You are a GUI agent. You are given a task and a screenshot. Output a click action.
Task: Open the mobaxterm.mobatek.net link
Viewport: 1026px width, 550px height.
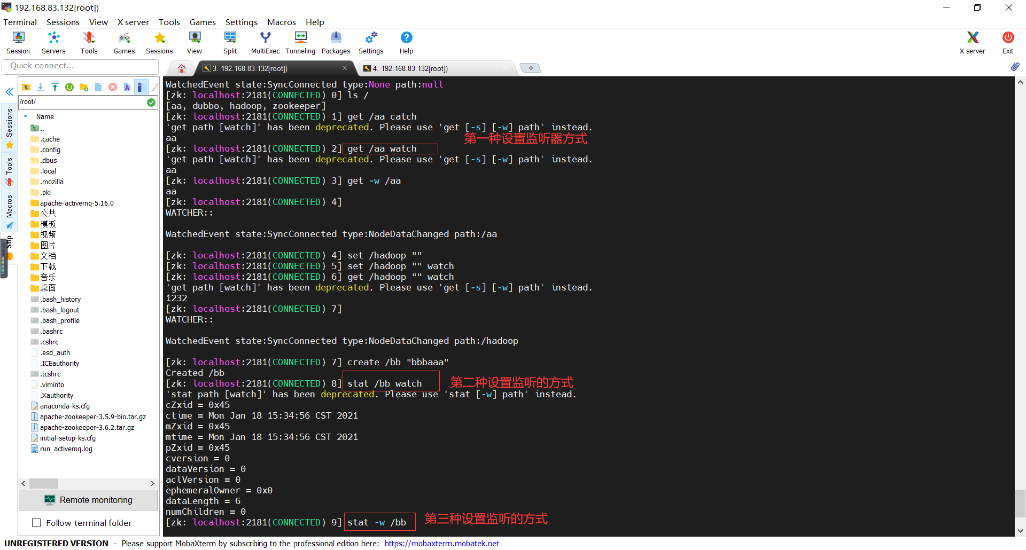[x=441, y=543]
